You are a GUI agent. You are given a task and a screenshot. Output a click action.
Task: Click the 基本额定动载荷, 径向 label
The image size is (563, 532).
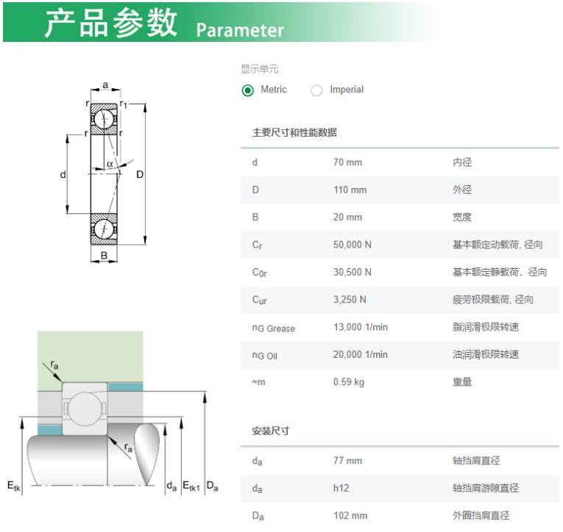coord(498,245)
